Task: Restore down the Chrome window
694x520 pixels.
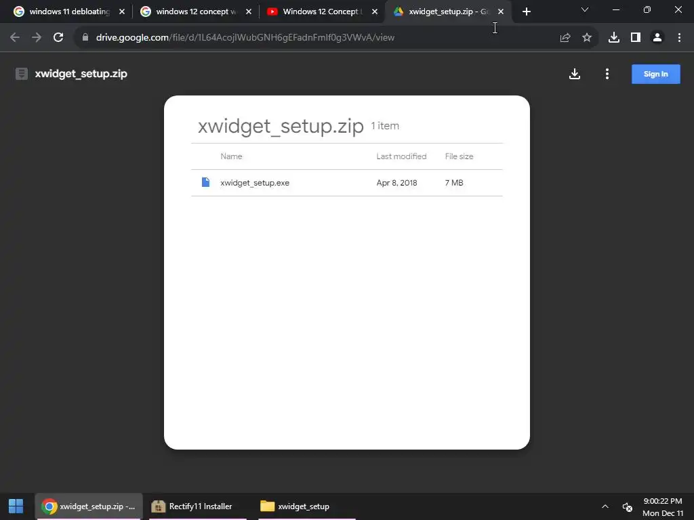Action: [x=647, y=9]
